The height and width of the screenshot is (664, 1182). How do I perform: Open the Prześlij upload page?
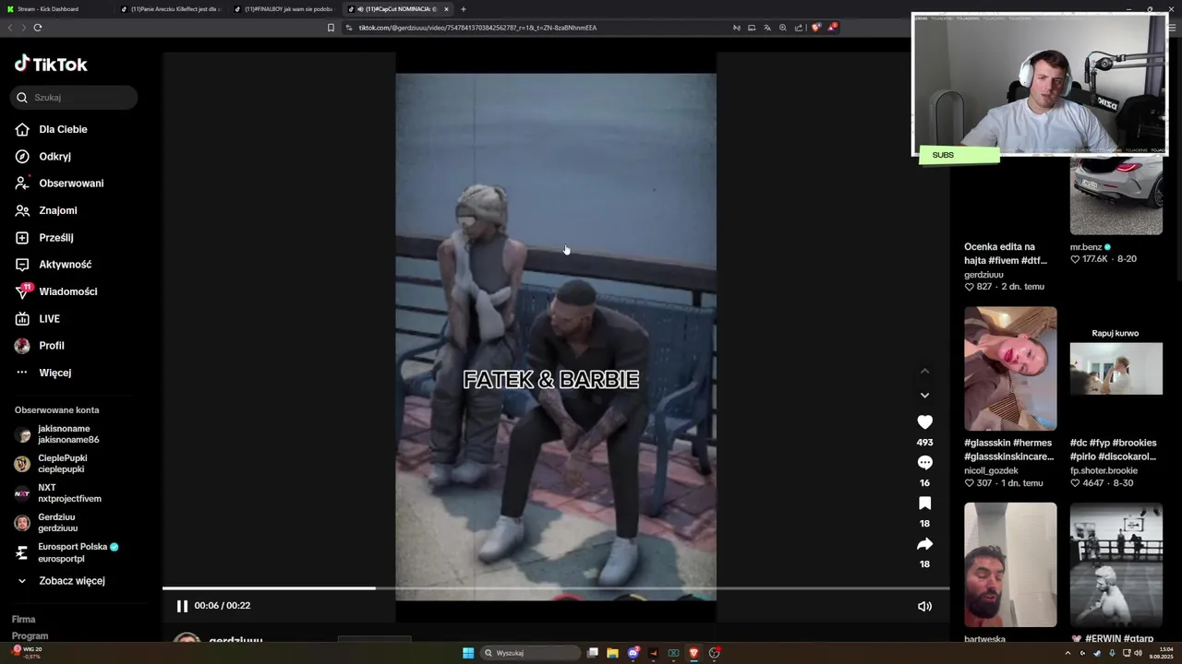pos(55,238)
